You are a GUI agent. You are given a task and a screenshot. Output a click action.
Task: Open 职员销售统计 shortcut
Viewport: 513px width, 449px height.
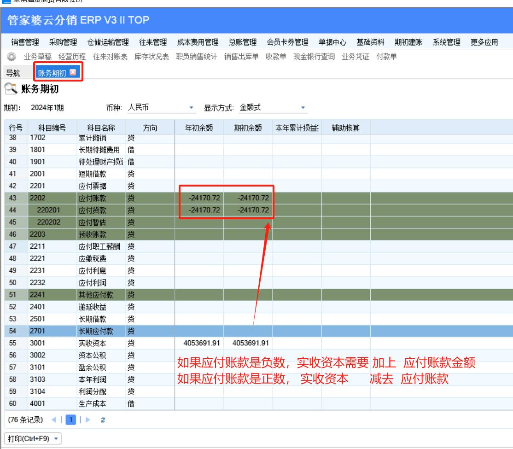[197, 57]
